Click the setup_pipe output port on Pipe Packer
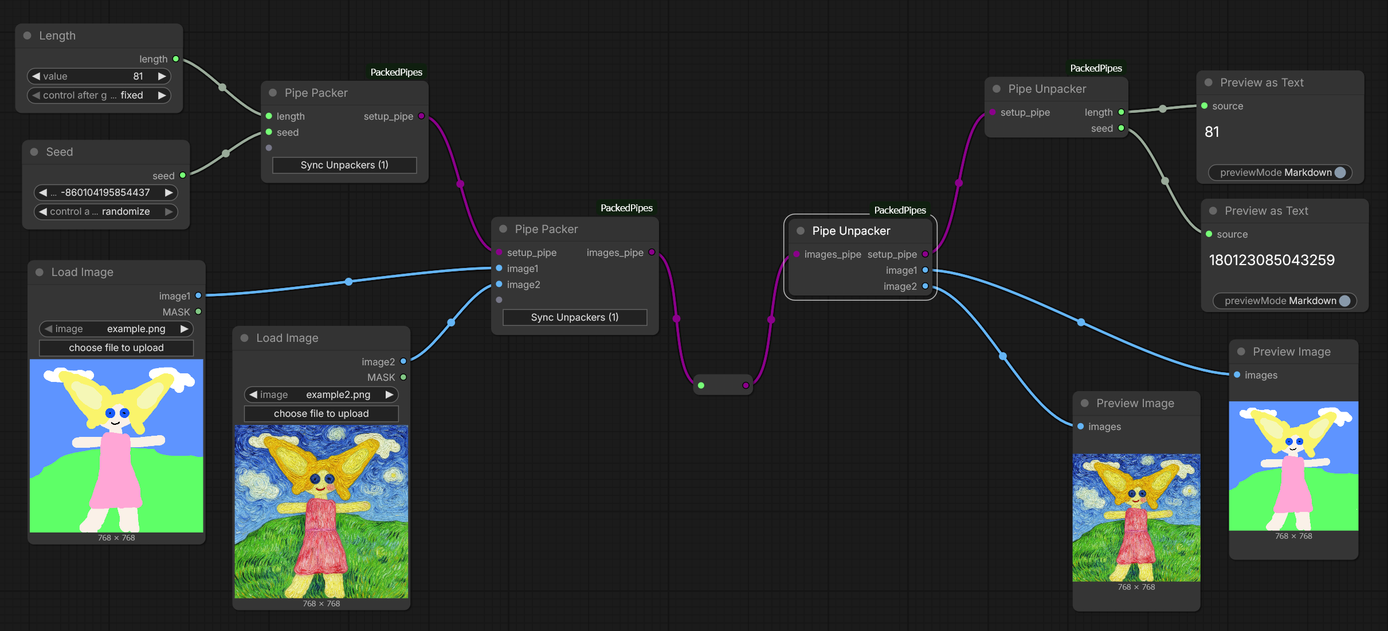 point(421,116)
